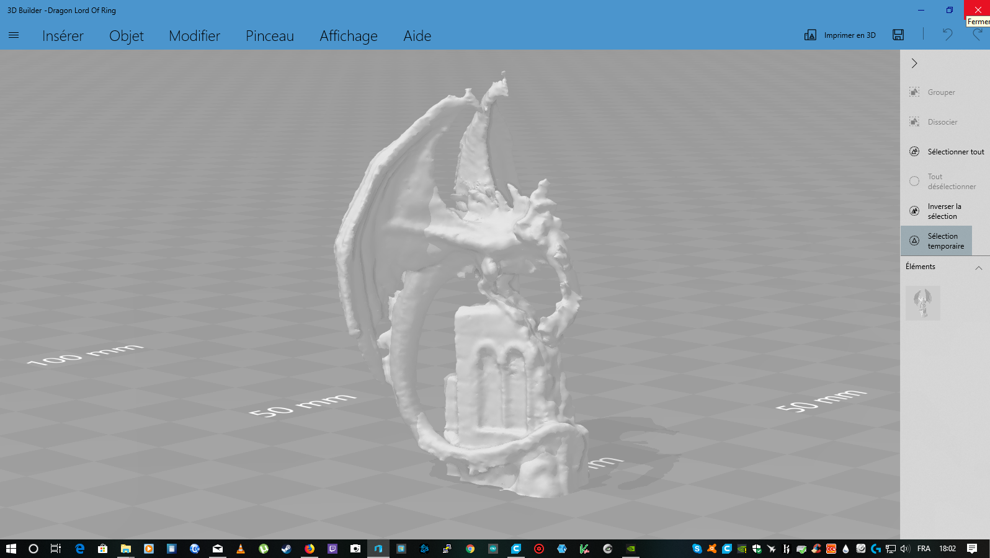Click the 3D Builder taskbar icon
Screen dimensions: 990x558
(378, 549)
